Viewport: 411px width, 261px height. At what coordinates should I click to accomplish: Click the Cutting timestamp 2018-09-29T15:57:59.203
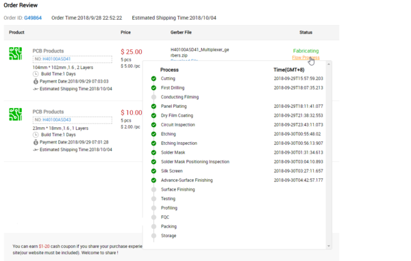[298, 79]
